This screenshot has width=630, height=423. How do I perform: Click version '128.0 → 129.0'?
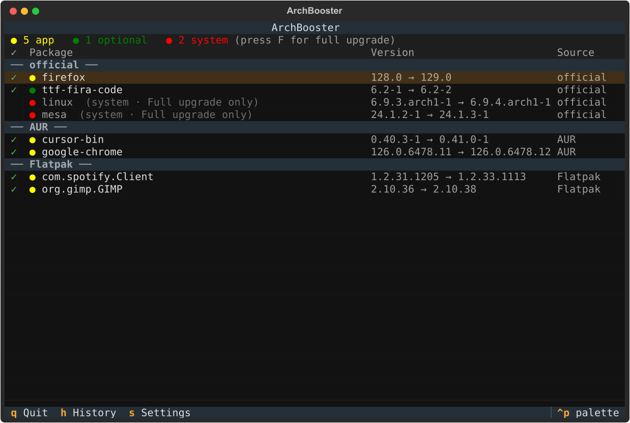[411, 77]
